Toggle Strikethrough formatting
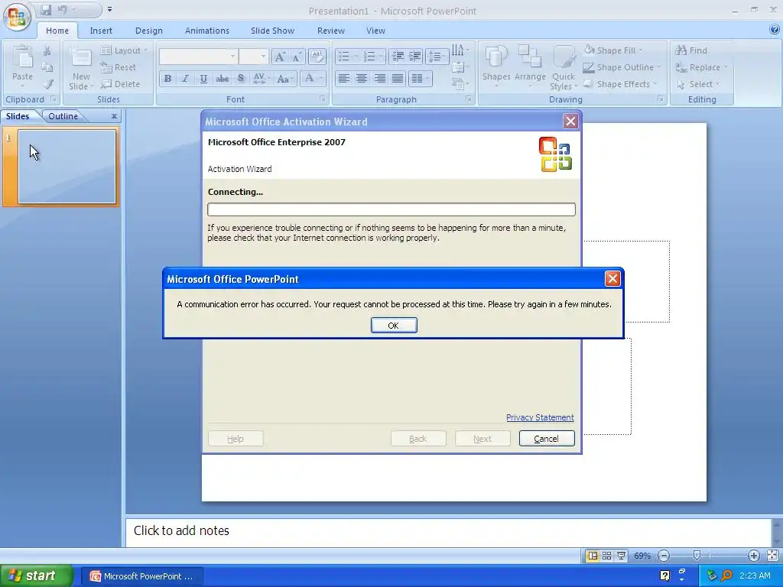783x587 pixels. coord(223,79)
